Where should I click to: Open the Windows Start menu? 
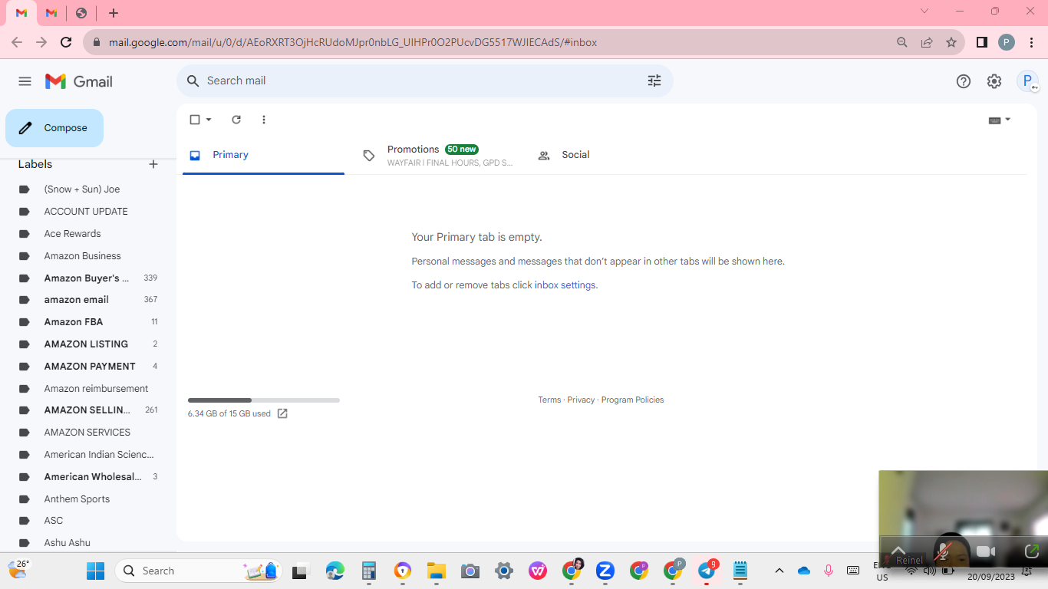(95, 571)
